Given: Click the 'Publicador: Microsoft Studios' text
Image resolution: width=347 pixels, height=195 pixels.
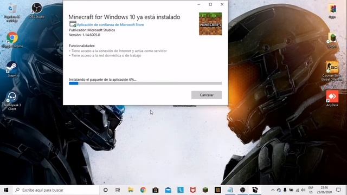Looking at the screenshot, I should (x=92, y=30).
